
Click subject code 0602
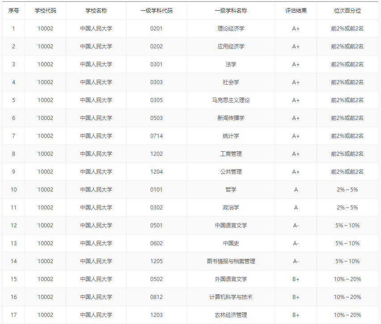click(x=157, y=243)
